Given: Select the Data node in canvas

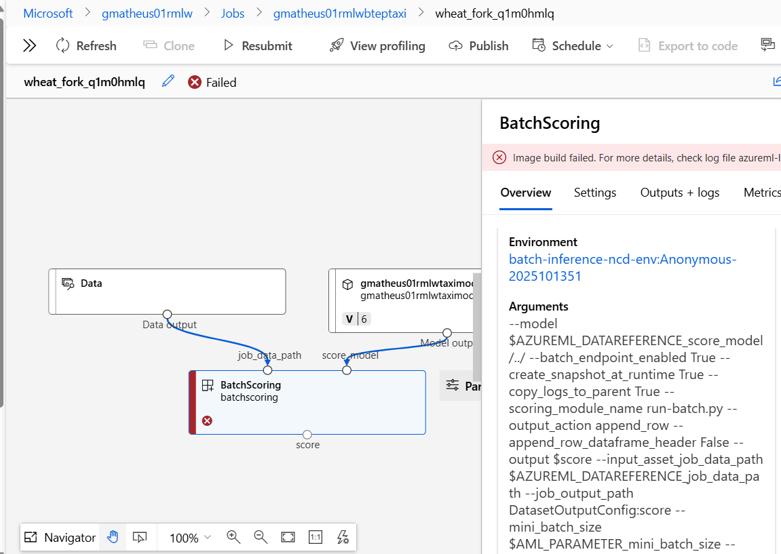Looking at the screenshot, I should tap(167, 292).
